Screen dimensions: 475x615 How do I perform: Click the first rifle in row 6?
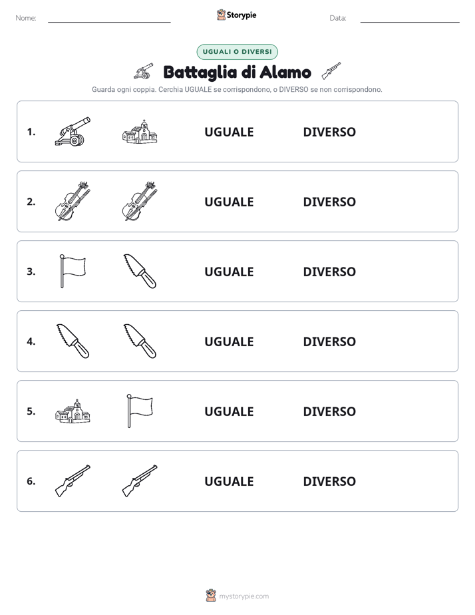[73, 481]
